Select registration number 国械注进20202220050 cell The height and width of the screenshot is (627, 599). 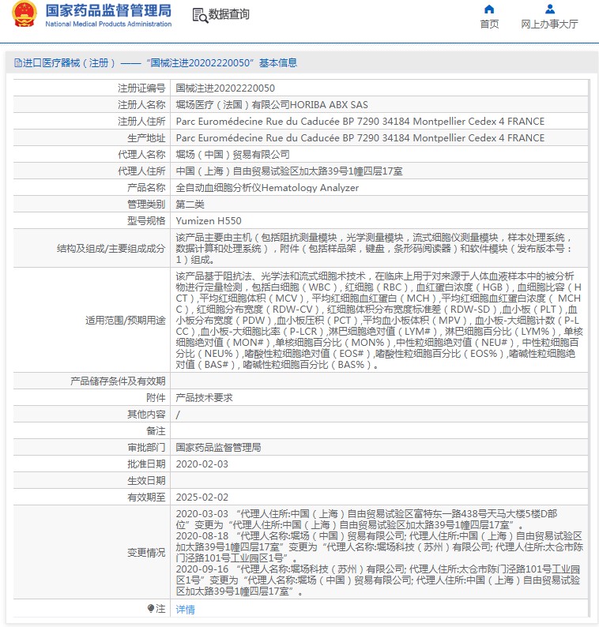coord(225,88)
